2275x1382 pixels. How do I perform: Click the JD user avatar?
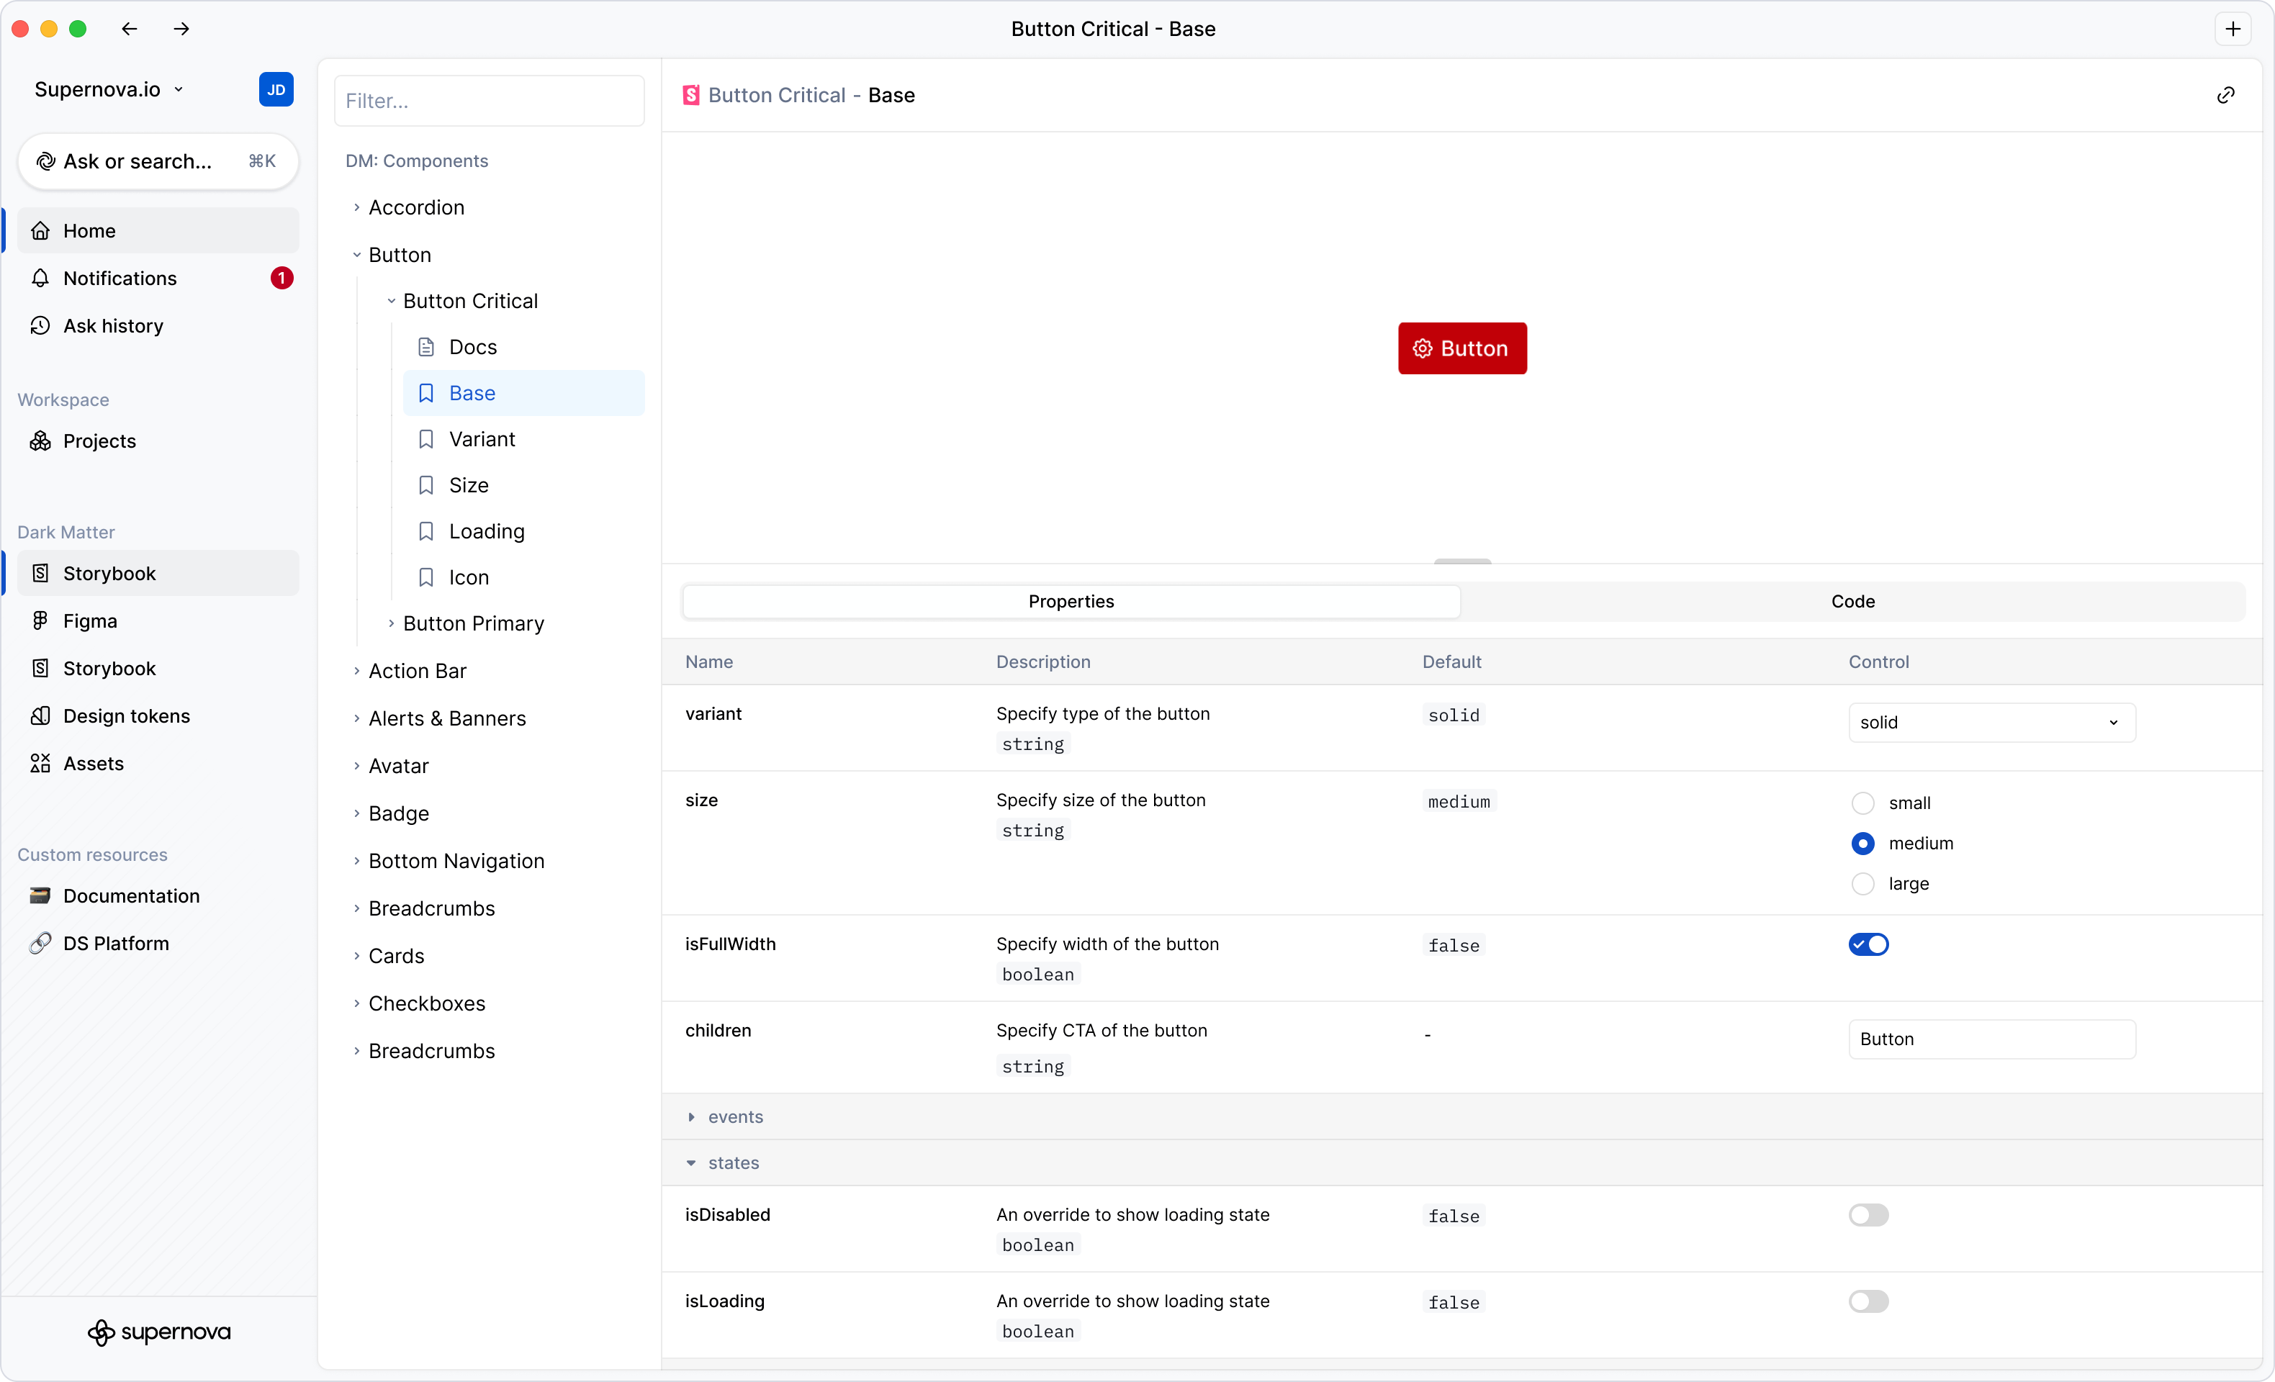tap(275, 89)
